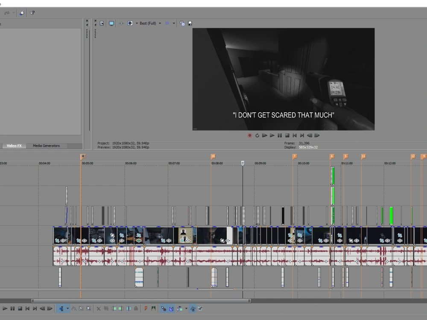
Task: Select the Envelope Edit tool
Action: [74, 308]
